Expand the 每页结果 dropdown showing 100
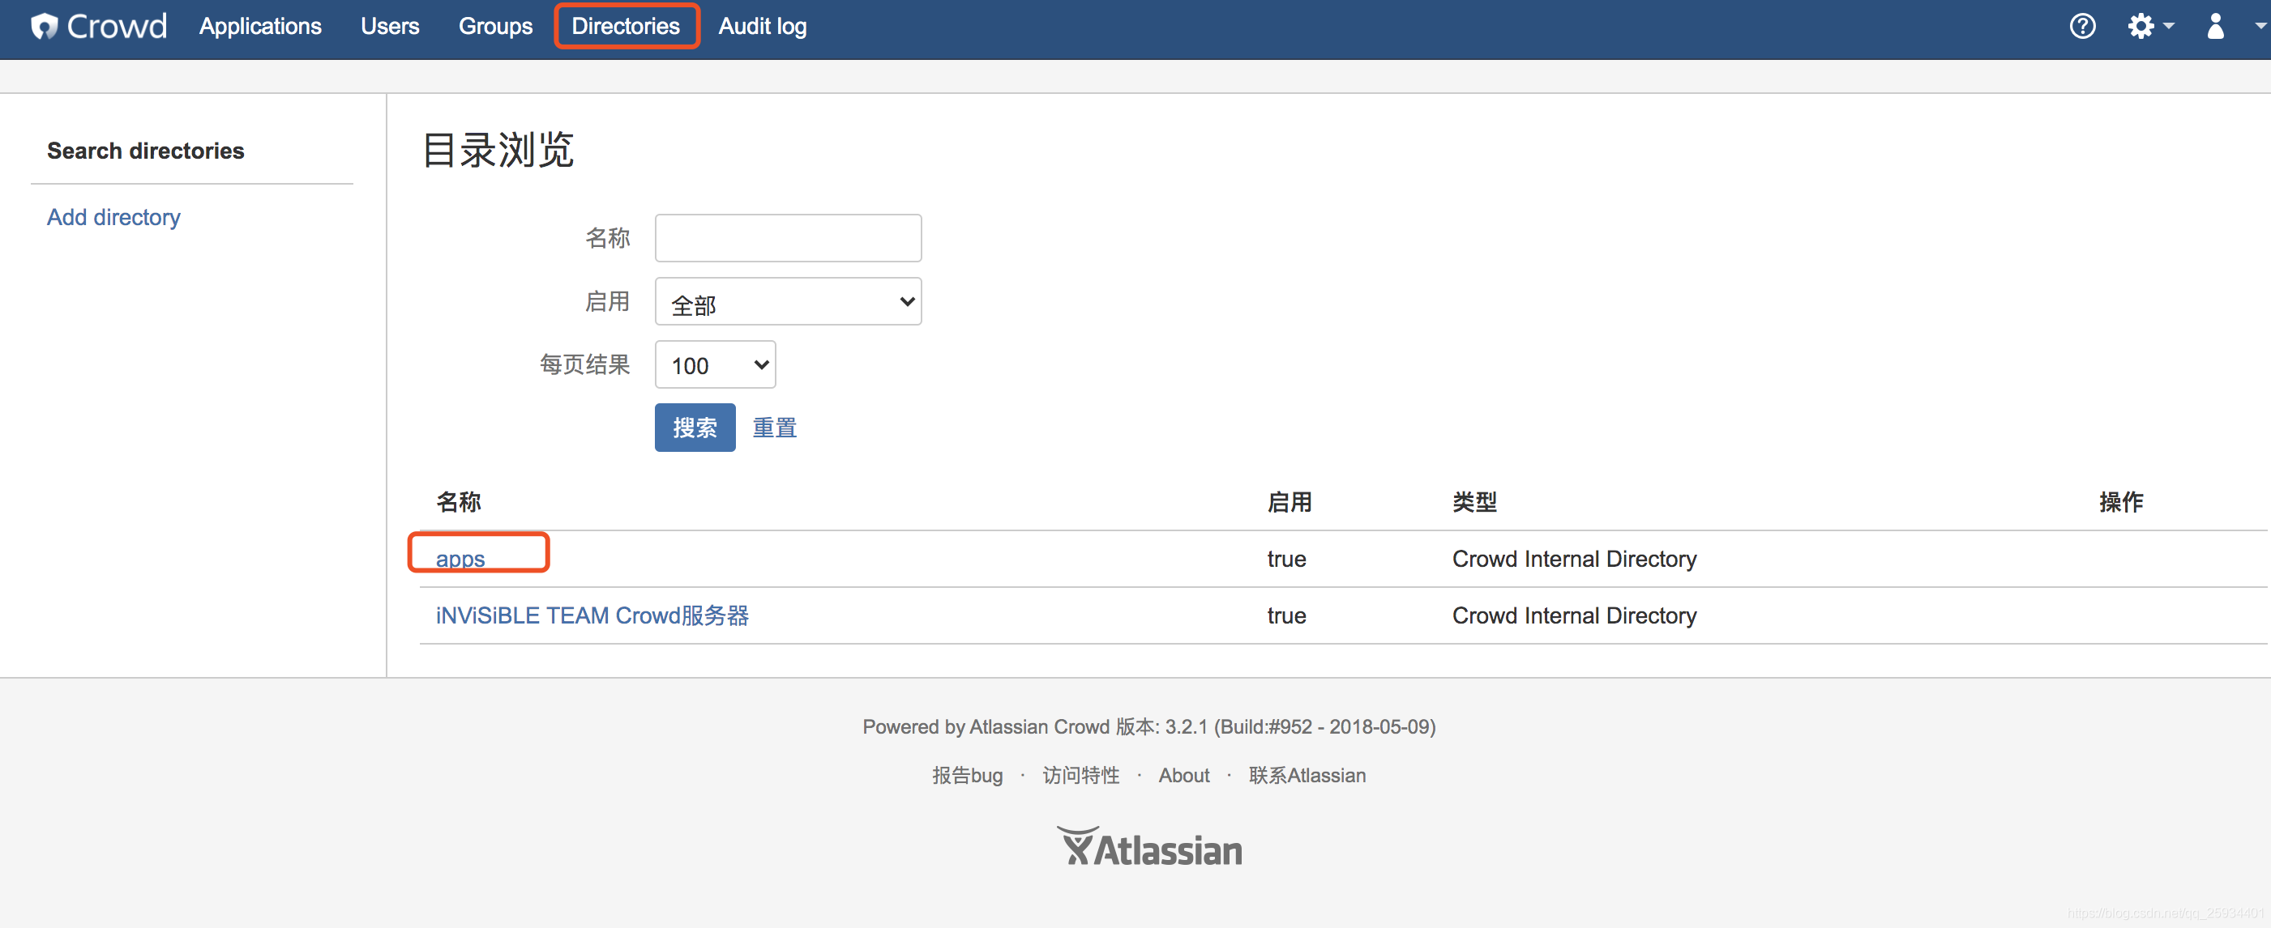The height and width of the screenshot is (928, 2271). (715, 364)
